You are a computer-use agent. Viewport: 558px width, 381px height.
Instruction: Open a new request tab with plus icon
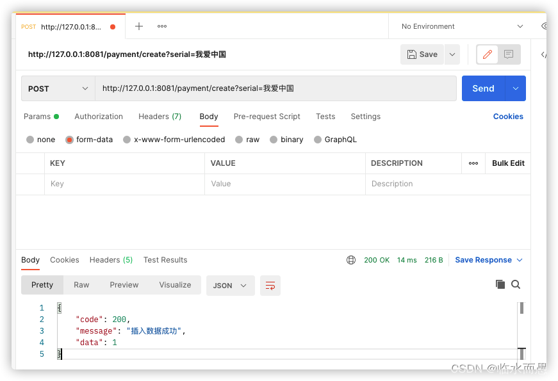click(139, 26)
